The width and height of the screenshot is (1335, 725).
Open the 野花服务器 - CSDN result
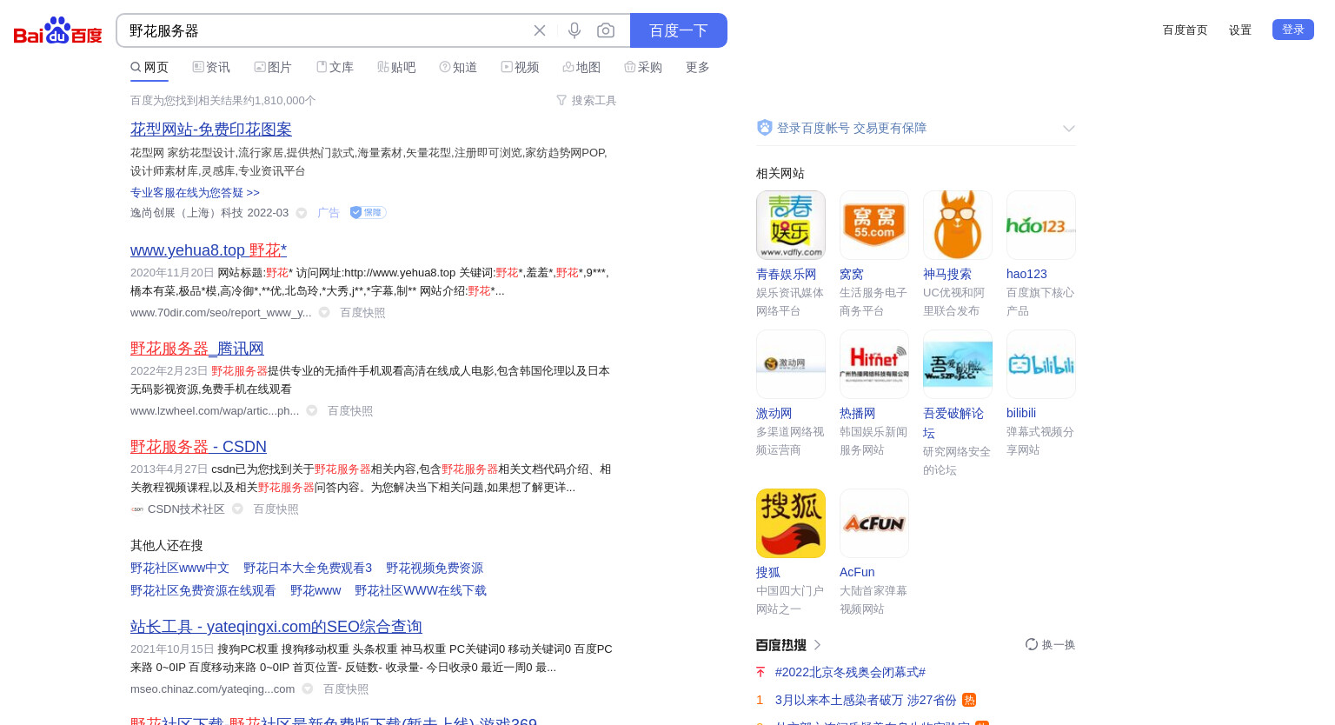tap(198, 446)
